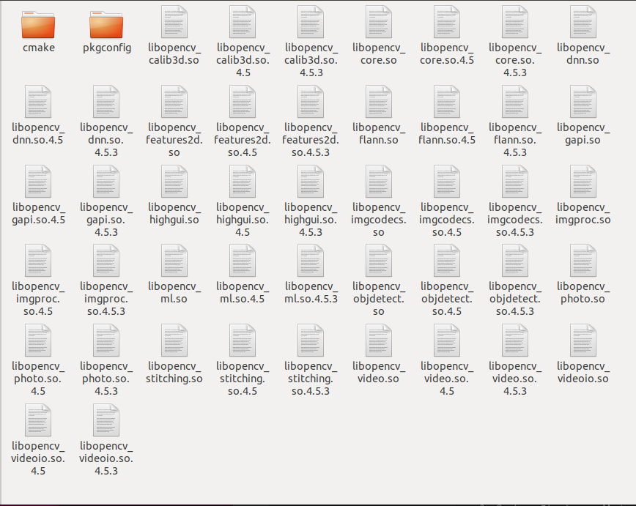This screenshot has width=636, height=506.
Task: Select libopencv_stitching.so.4.5.3 file icon
Action: coord(311,341)
